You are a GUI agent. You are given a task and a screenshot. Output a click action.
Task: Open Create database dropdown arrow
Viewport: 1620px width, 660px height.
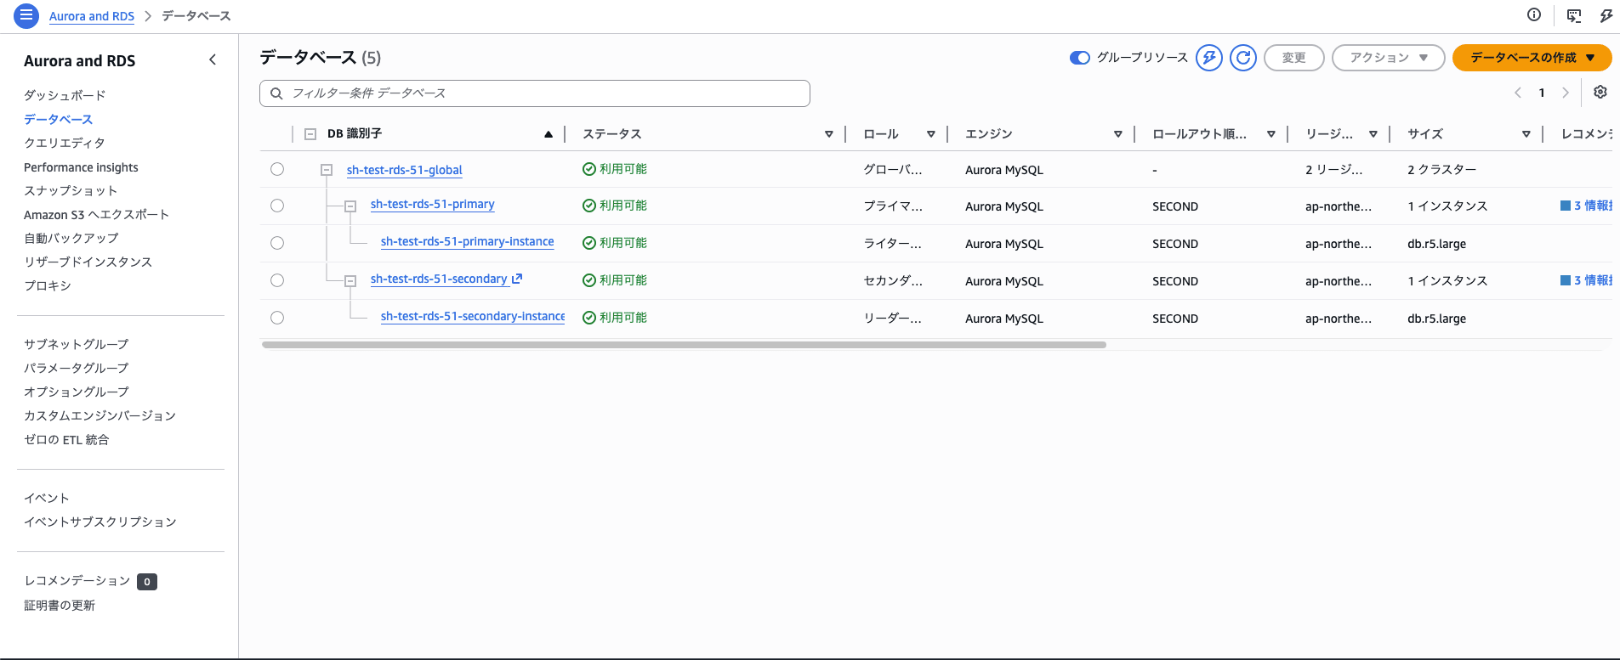[1590, 58]
